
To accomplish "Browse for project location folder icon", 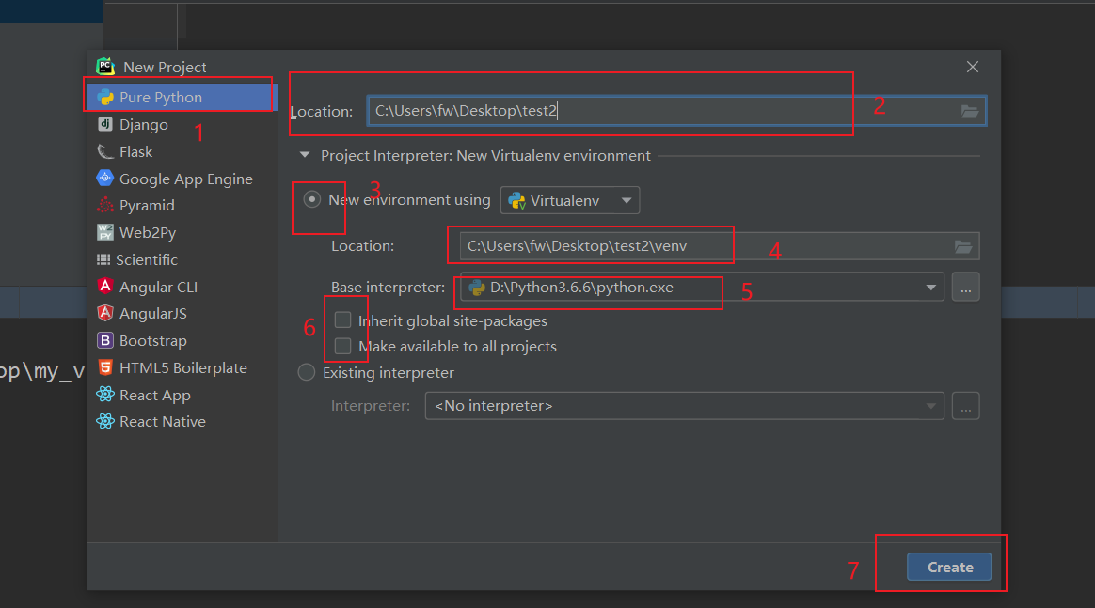I will pyautogui.click(x=969, y=111).
